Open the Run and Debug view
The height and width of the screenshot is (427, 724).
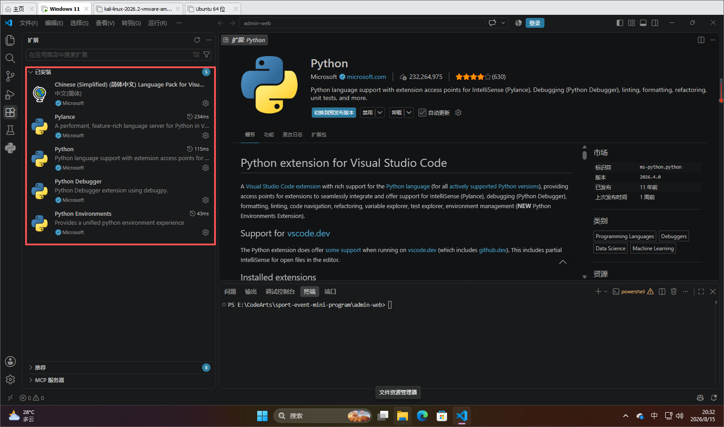pyautogui.click(x=10, y=94)
